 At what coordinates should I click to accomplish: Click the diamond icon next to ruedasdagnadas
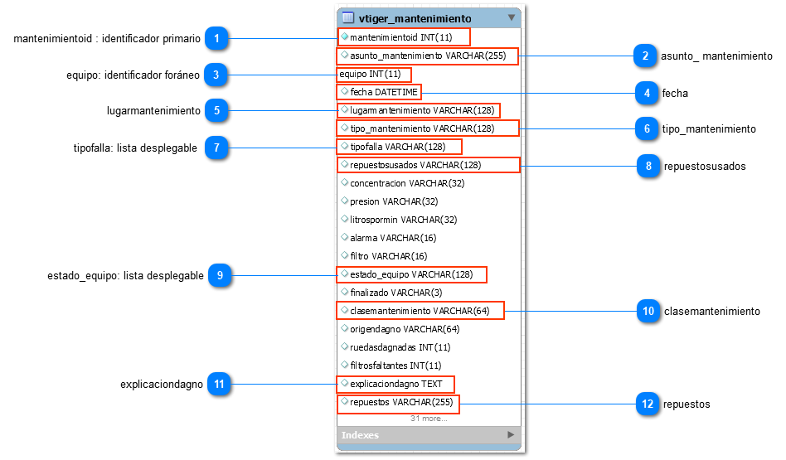344,346
